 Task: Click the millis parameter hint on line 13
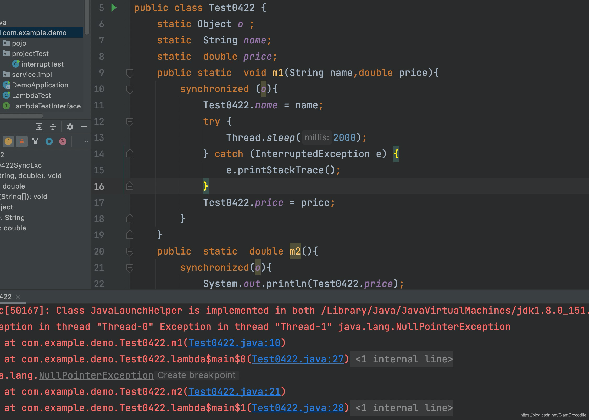317,137
